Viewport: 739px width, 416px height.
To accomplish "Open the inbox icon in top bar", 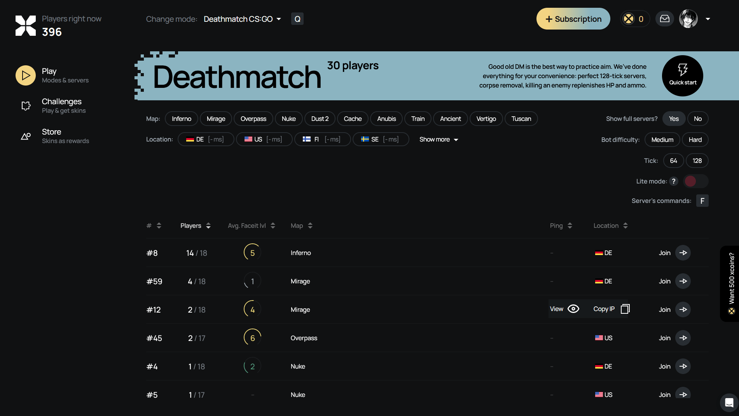I will 664,18.
